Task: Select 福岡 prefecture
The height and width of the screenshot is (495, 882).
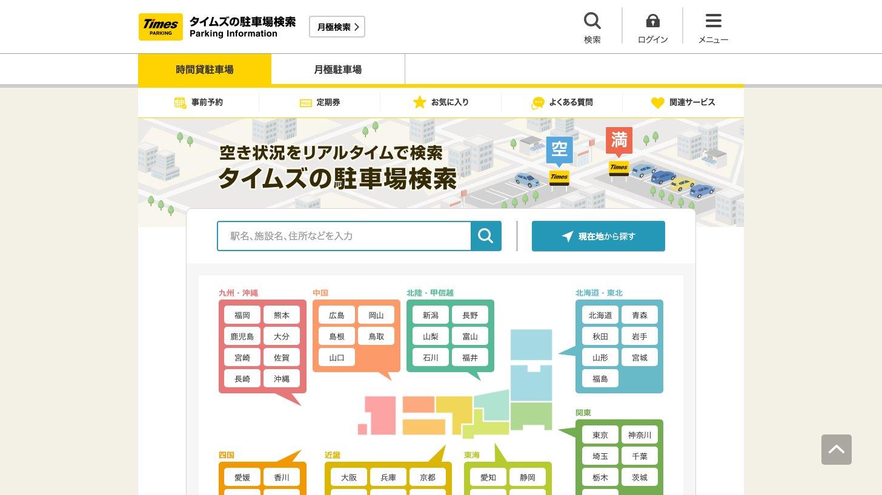Action: pyautogui.click(x=242, y=315)
